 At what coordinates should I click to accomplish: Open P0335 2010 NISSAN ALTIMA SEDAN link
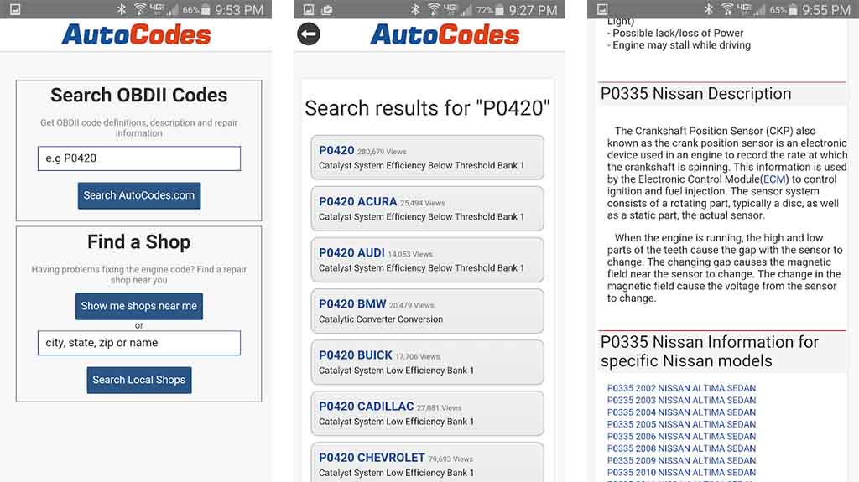coord(681,473)
